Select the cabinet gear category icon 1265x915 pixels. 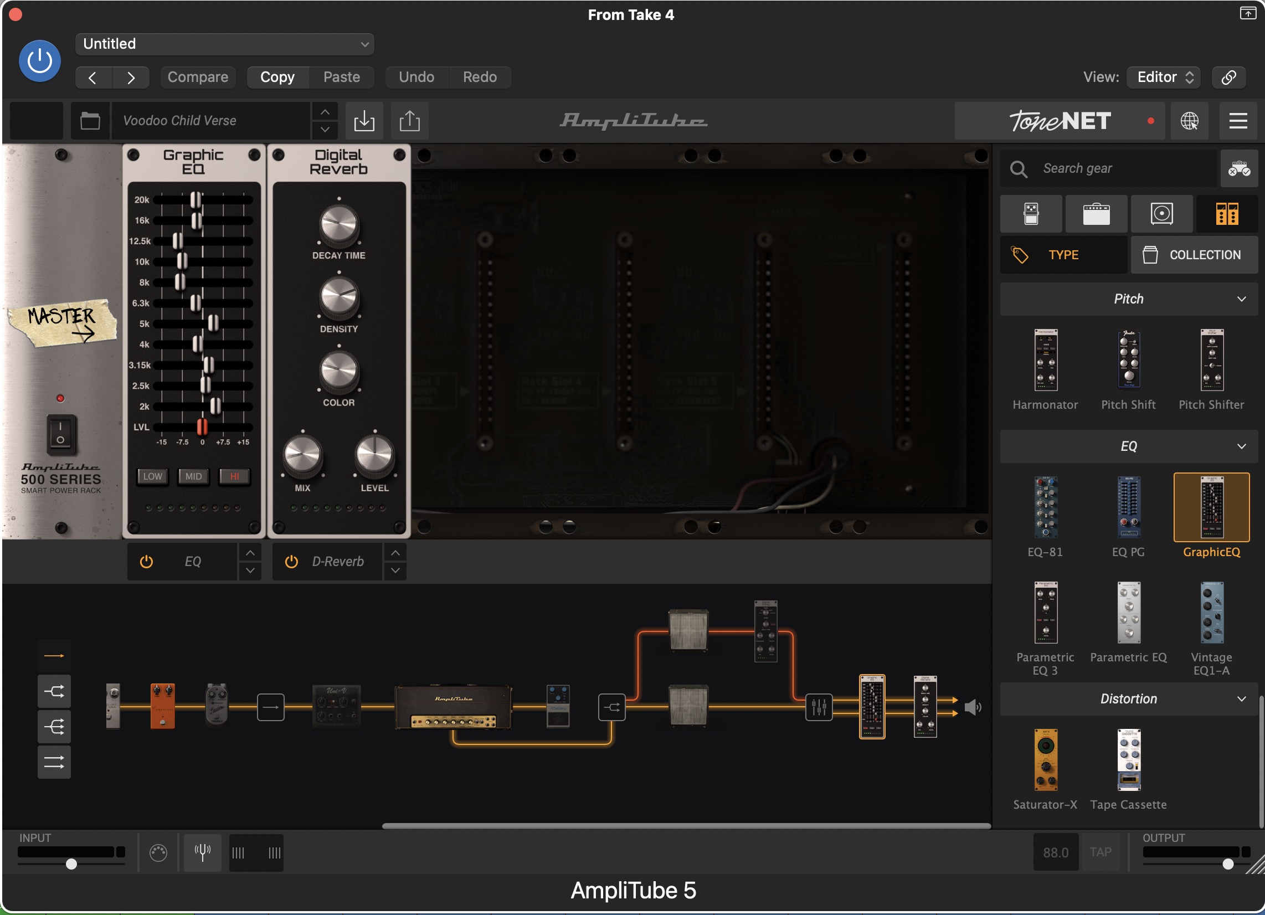(1161, 214)
